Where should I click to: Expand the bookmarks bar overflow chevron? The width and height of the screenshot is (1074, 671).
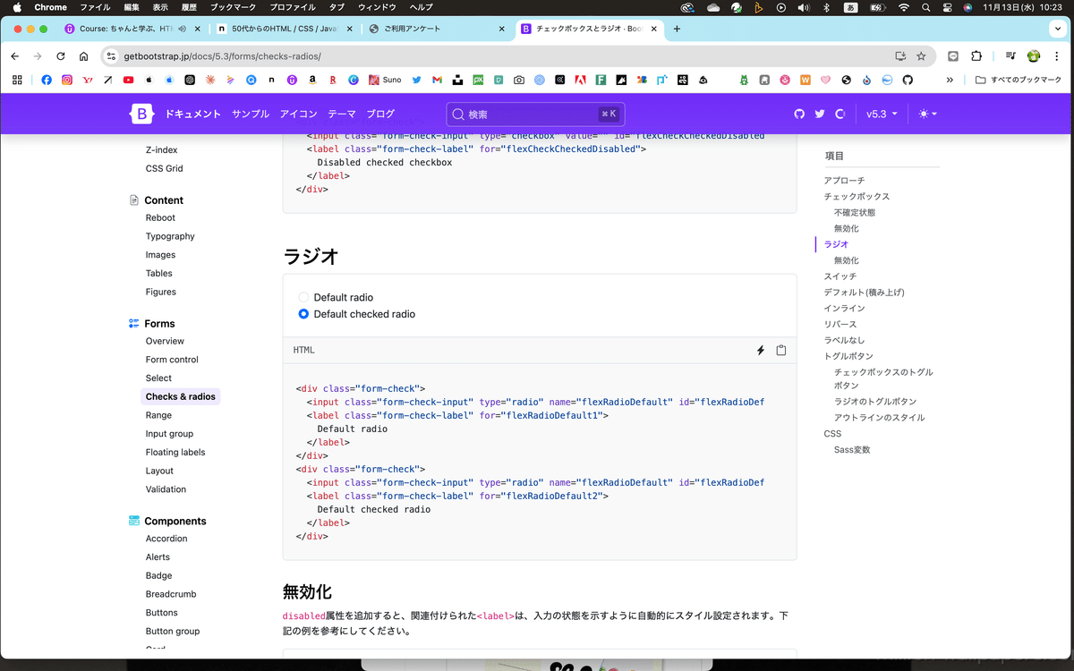pos(950,80)
